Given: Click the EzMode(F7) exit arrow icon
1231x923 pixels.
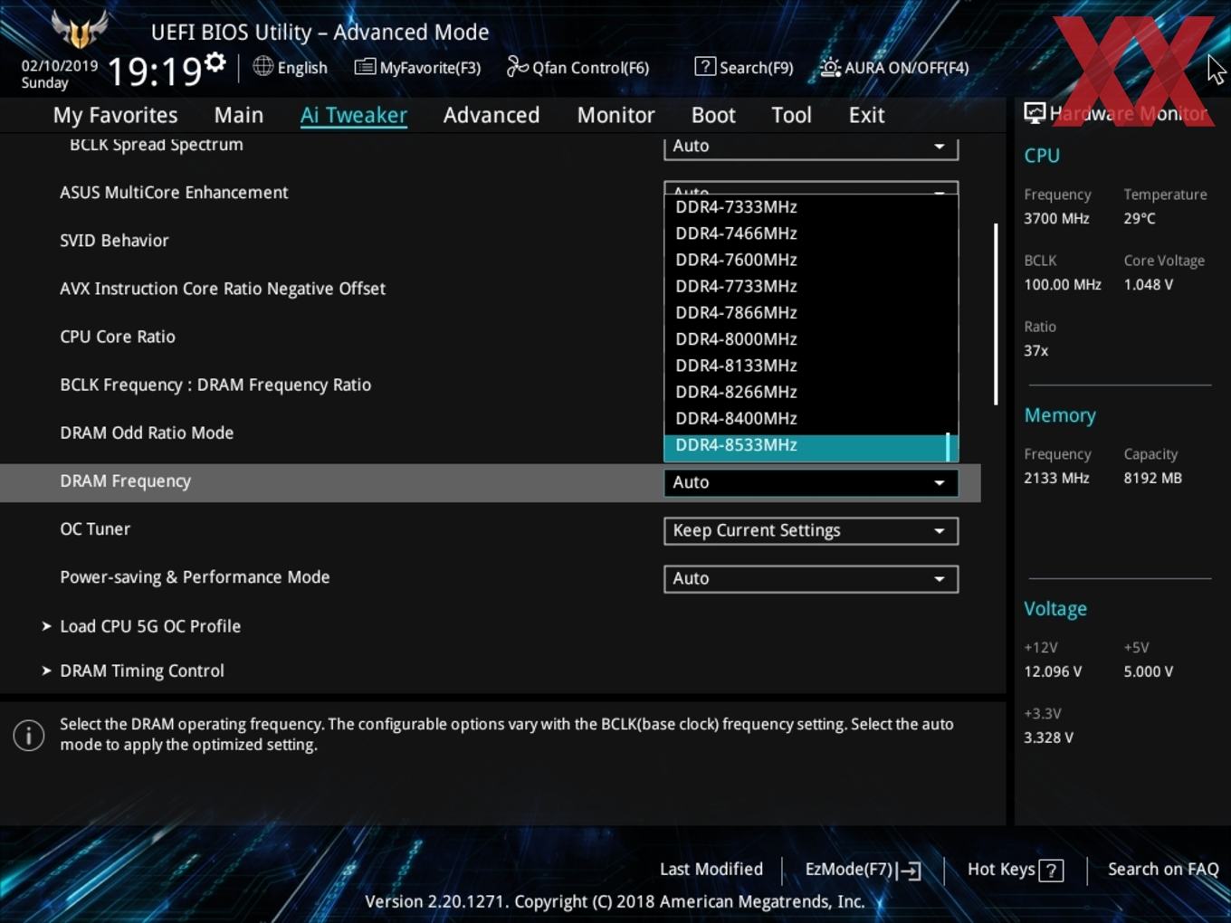Looking at the screenshot, I should (x=911, y=871).
